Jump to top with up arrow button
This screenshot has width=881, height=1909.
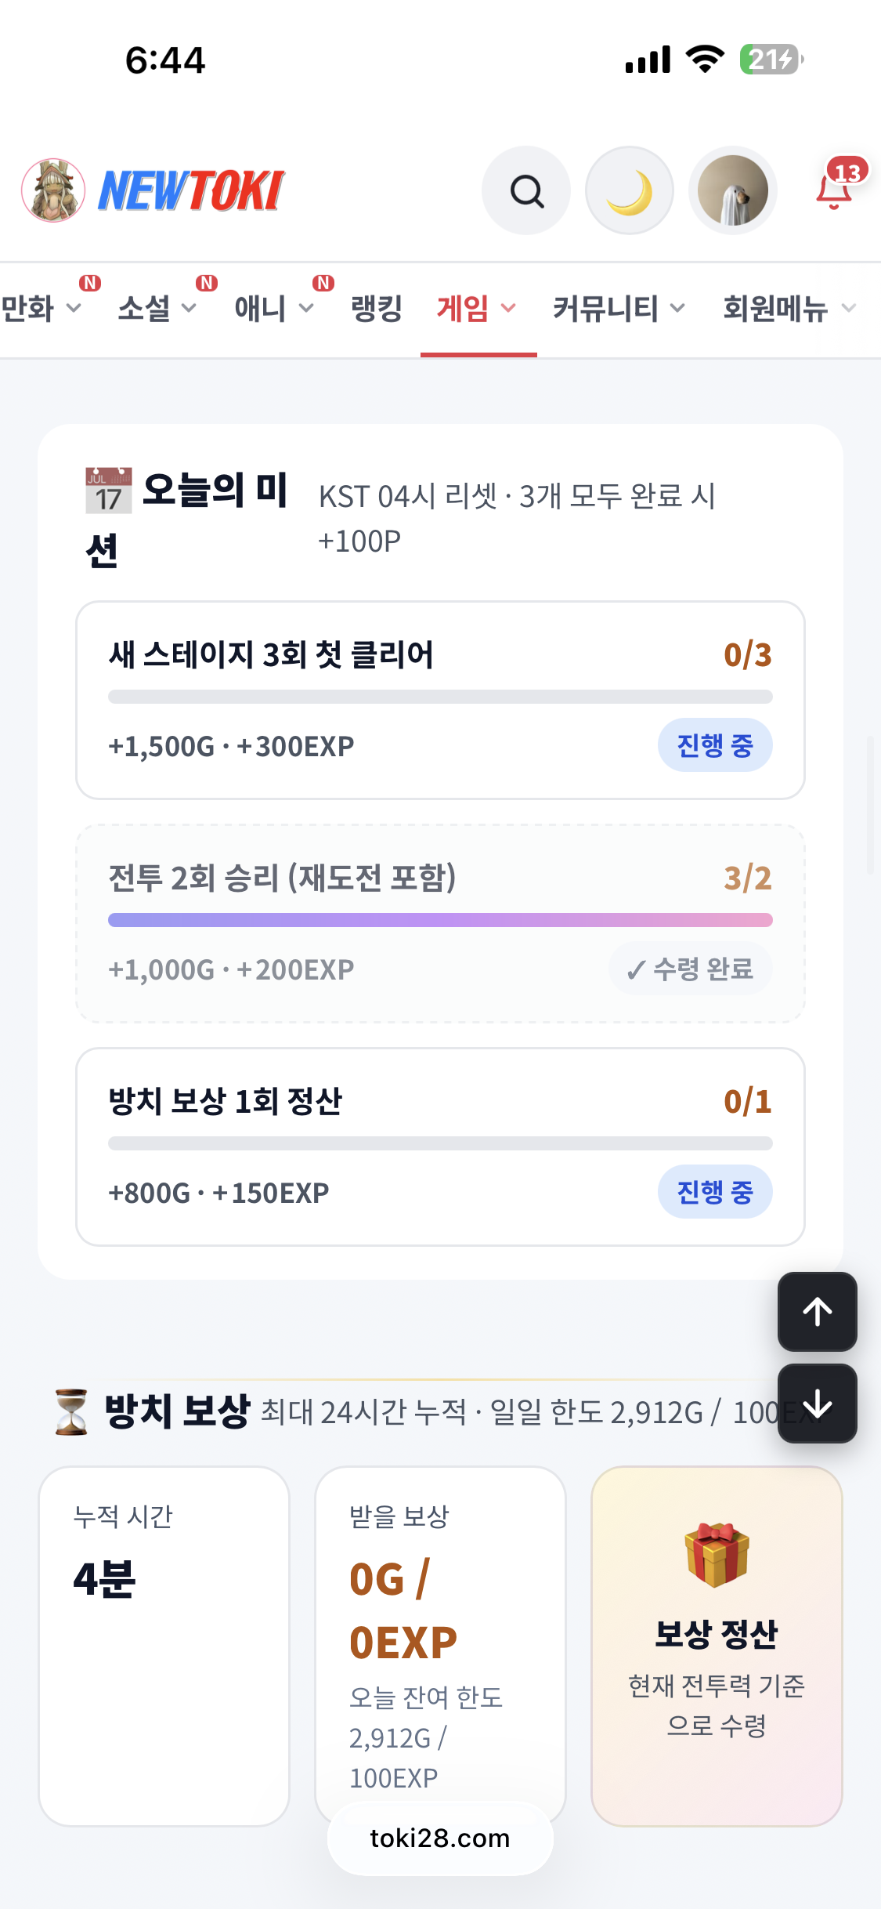coord(818,1312)
